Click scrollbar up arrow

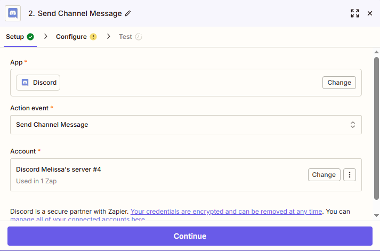coord(376,52)
